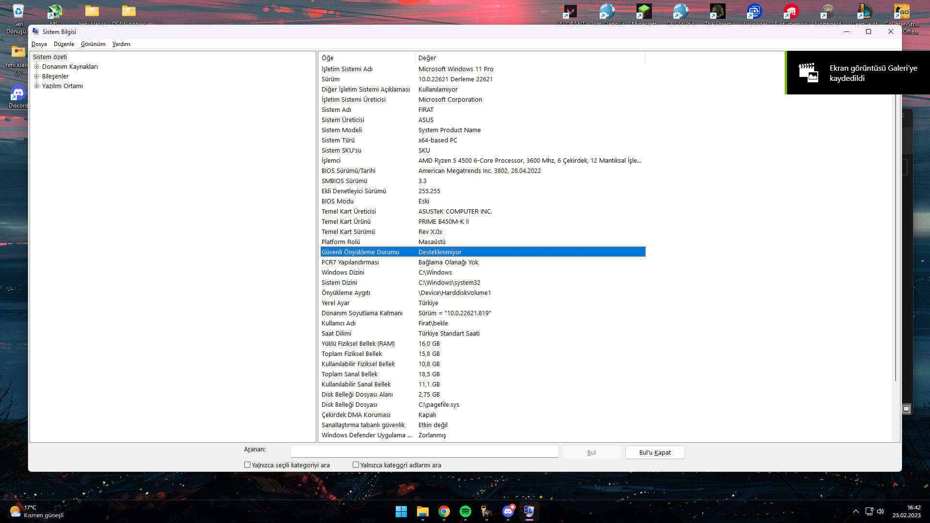Open the Windows Start menu
The height and width of the screenshot is (523, 930).
tap(401, 511)
